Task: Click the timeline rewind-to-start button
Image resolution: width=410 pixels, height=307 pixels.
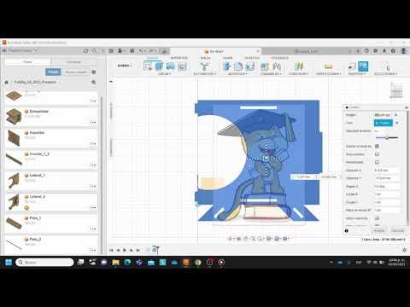Action: pyautogui.click(x=111, y=250)
